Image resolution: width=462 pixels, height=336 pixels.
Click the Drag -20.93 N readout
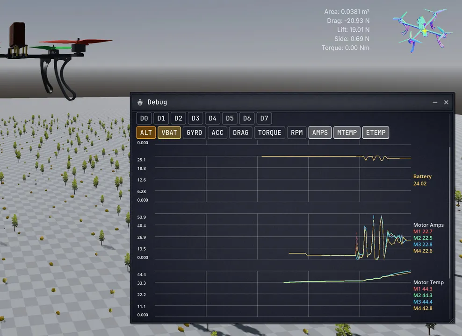point(348,21)
